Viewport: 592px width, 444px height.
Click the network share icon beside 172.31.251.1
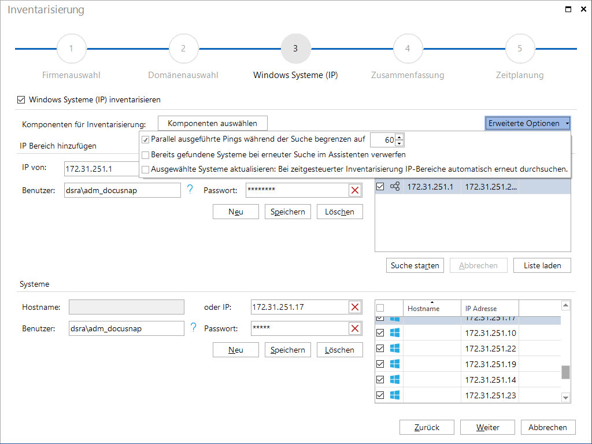pyautogui.click(x=394, y=186)
